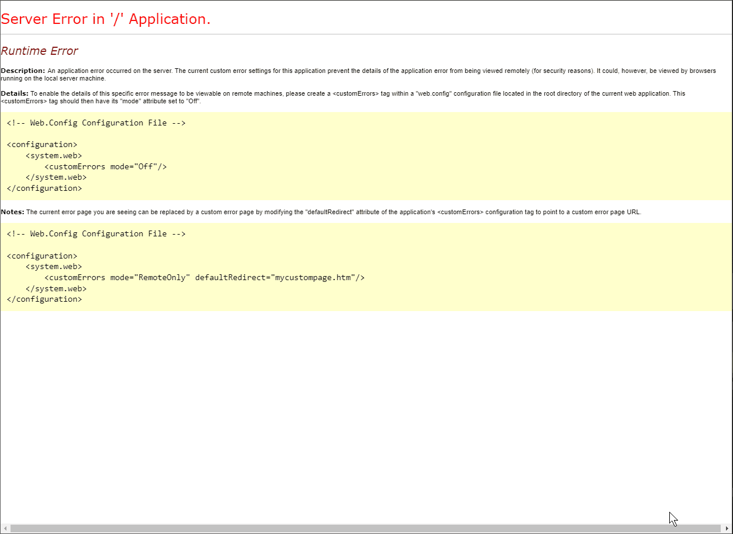Screen dimensions: 733x534
Task: Click the opening <system.web> tag in first code block
Action: click(x=54, y=155)
